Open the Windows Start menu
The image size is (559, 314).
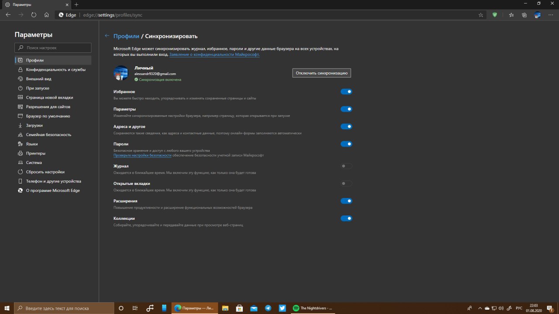[7, 308]
